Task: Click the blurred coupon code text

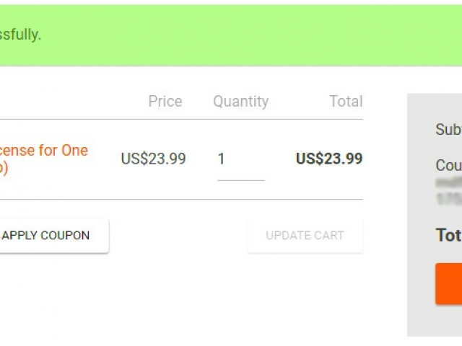Action: click(x=449, y=190)
